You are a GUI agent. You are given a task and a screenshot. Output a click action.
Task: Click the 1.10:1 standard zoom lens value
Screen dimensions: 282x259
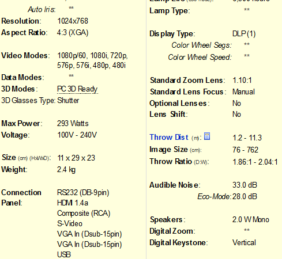pyautogui.click(x=242, y=80)
